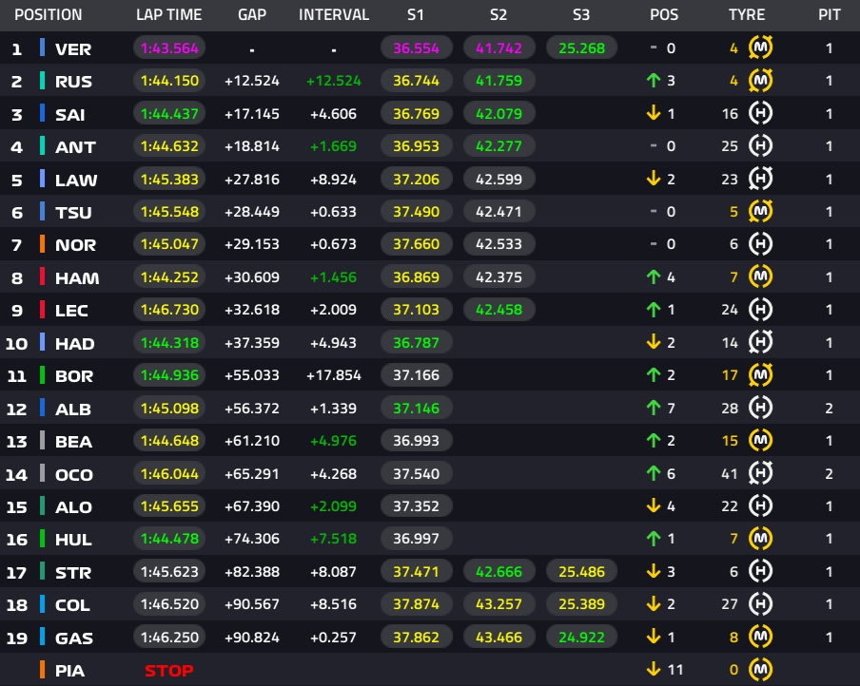
Task: Click the medium tyre icon in BEA row
Action: pos(761,441)
